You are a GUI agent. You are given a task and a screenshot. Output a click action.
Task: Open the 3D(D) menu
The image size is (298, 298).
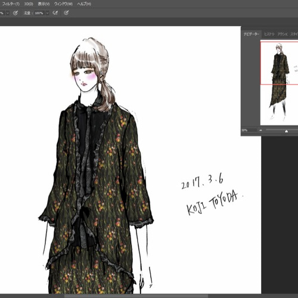pos(29,4)
